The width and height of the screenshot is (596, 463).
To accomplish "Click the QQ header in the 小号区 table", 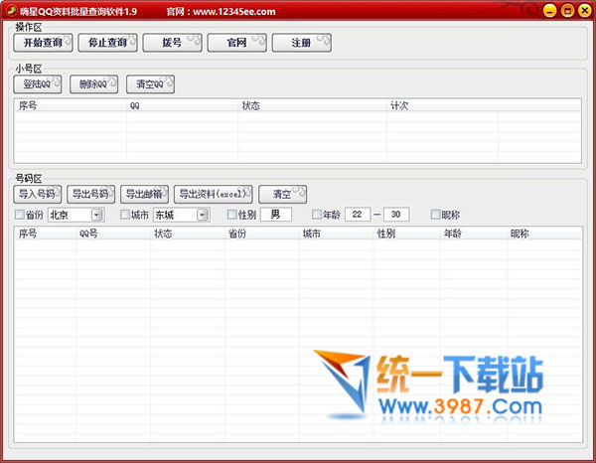I will click(182, 105).
